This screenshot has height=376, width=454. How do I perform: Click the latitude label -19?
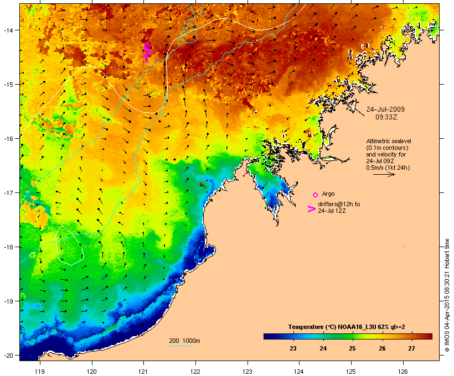[x=8, y=301]
